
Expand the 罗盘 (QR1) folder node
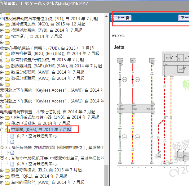pyautogui.click(x=2, y=176)
